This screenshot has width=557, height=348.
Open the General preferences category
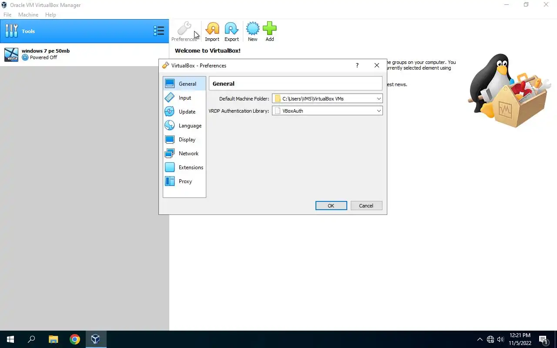(x=185, y=84)
